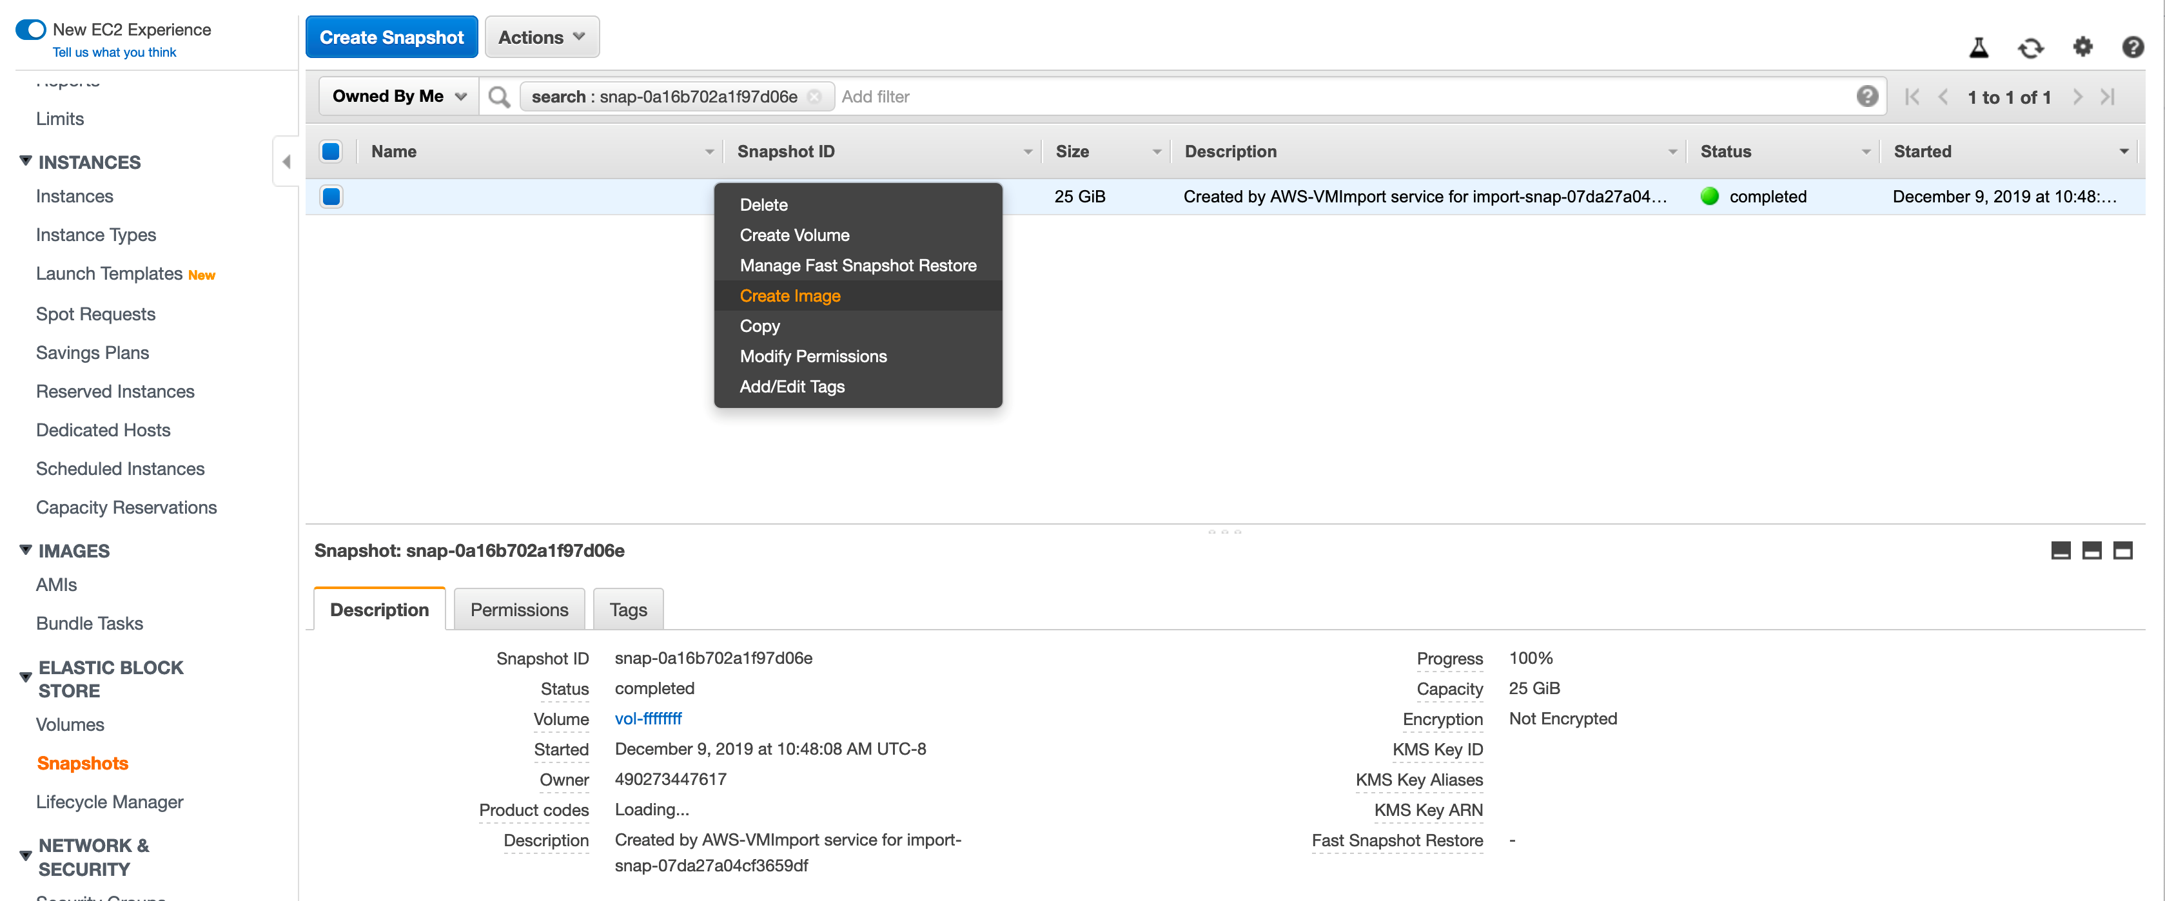Open the Actions dropdown

tap(542, 37)
